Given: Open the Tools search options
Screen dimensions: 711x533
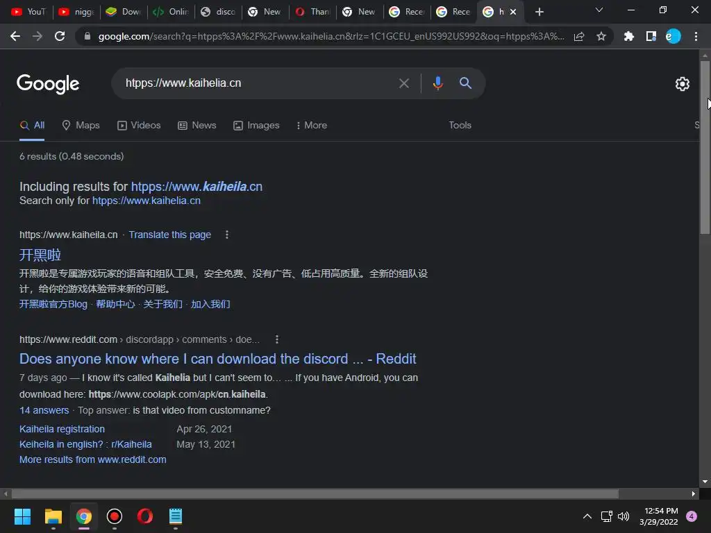Looking at the screenshot, I should point(460,125).
